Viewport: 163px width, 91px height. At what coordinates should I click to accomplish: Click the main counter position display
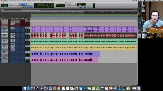pos(41,5)
